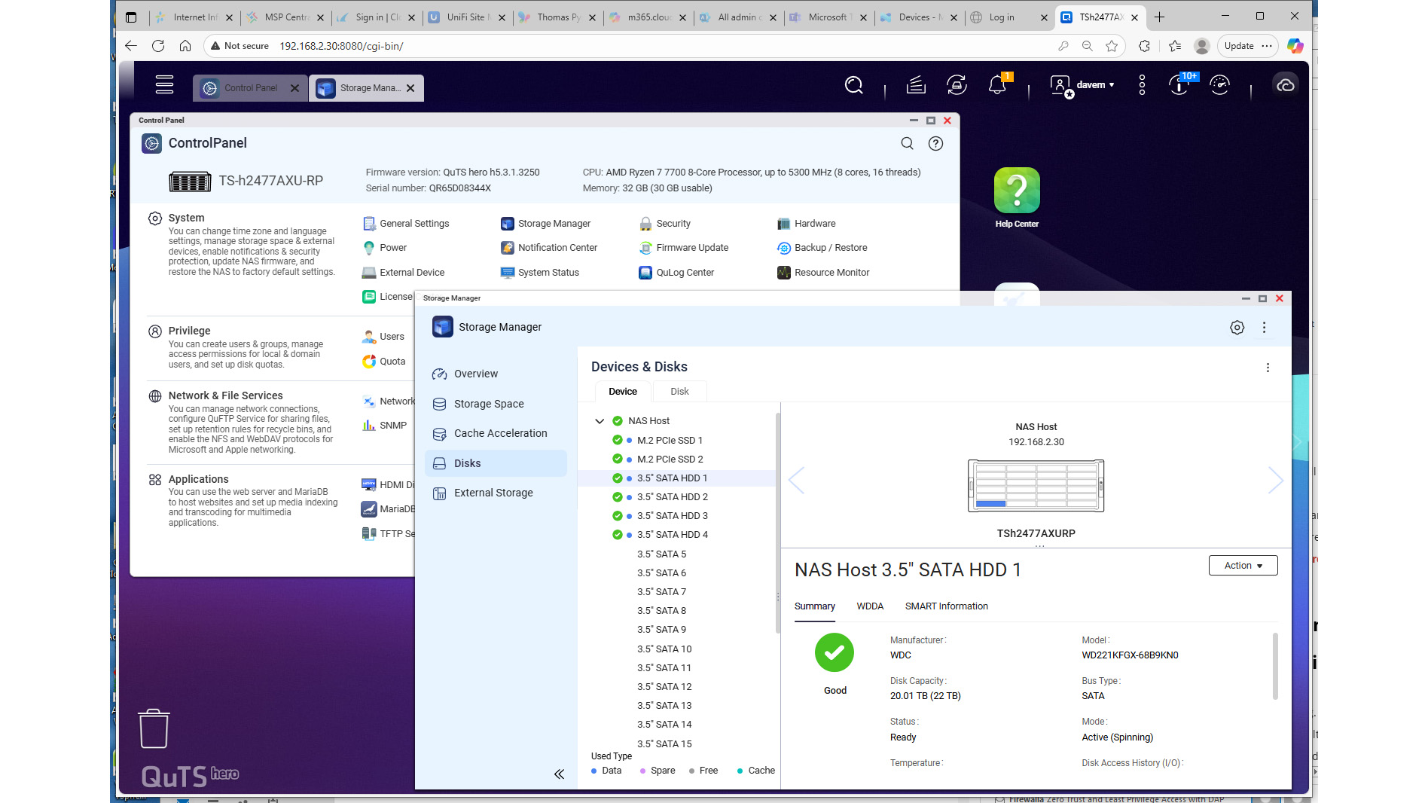Open External Storage in Storage Manager sidebar
Image resolution: width=1428 pixels, height=803 pixels.
coord(493,493)
